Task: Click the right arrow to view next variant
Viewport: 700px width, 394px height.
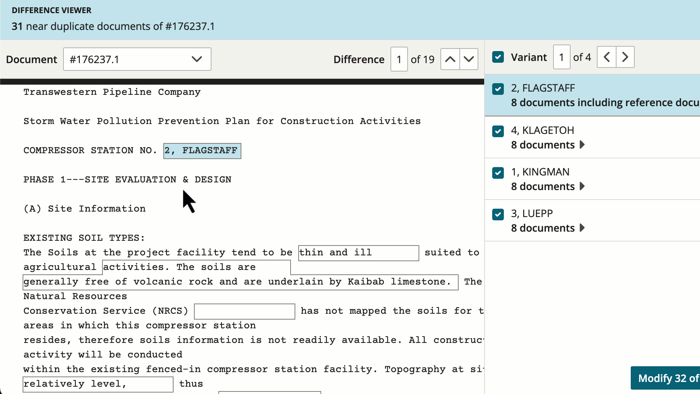Action: click(x=625, y=57)
